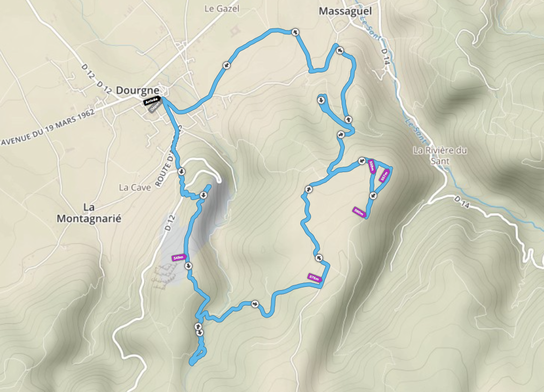This screenshot has width=544, height=392.
Task: Click the black Arrivée marker near Dourgne
Action: coord(153,101)
